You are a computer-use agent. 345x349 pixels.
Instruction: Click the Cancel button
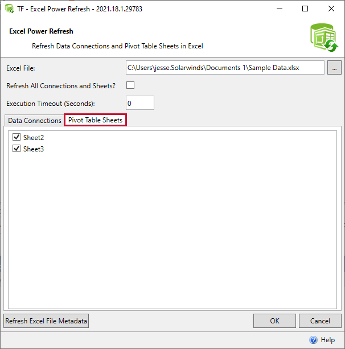click(320, 321)
